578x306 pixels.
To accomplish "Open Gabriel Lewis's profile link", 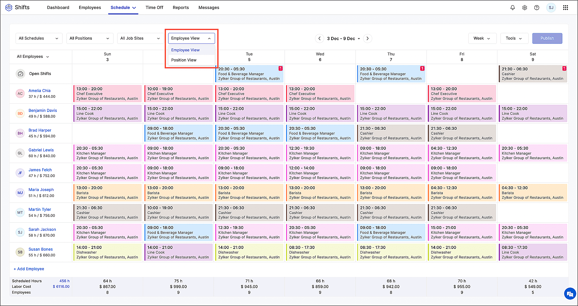I will tap(41, 150).
